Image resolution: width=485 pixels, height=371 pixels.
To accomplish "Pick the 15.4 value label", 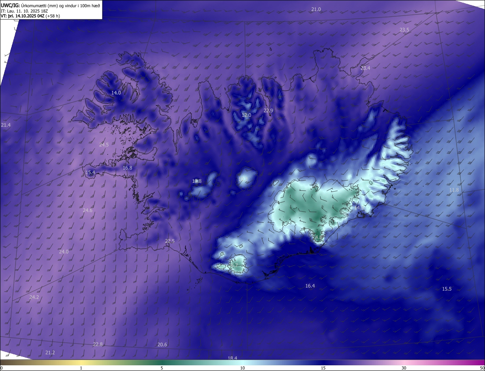I will [x=90, y=172].
